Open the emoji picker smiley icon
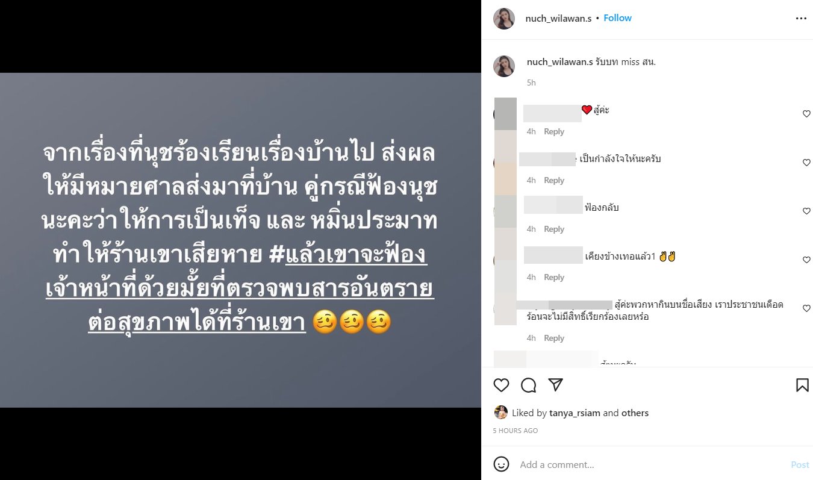Screen dimensions: 813x480 click(x=501, y=464)
